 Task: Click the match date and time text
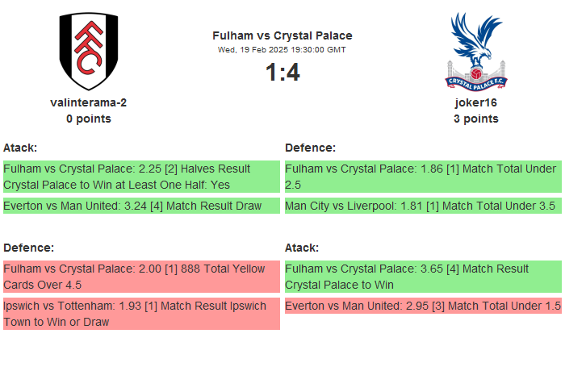tap(282, 50)
